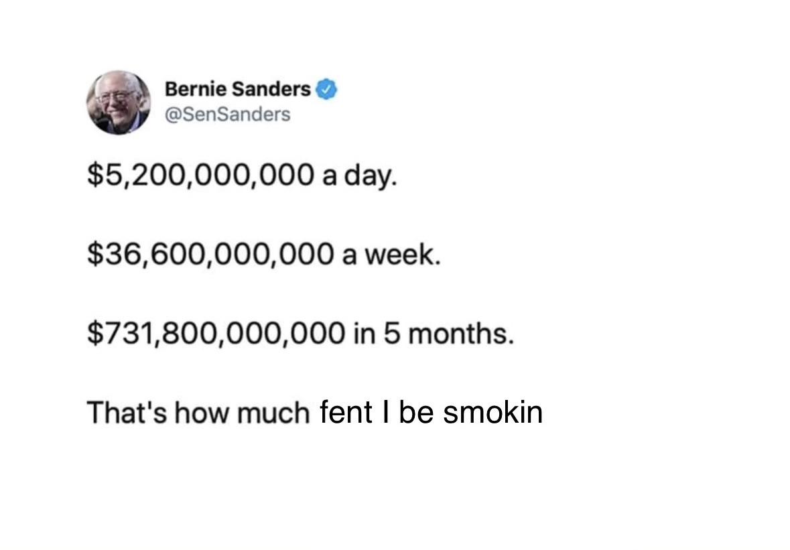Click the word "be" before "smokin"
Viewport: 790px width, 550px height.
click(x=418, y=412)
